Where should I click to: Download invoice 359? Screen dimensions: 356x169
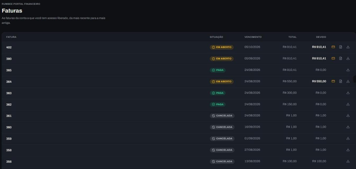348,138
